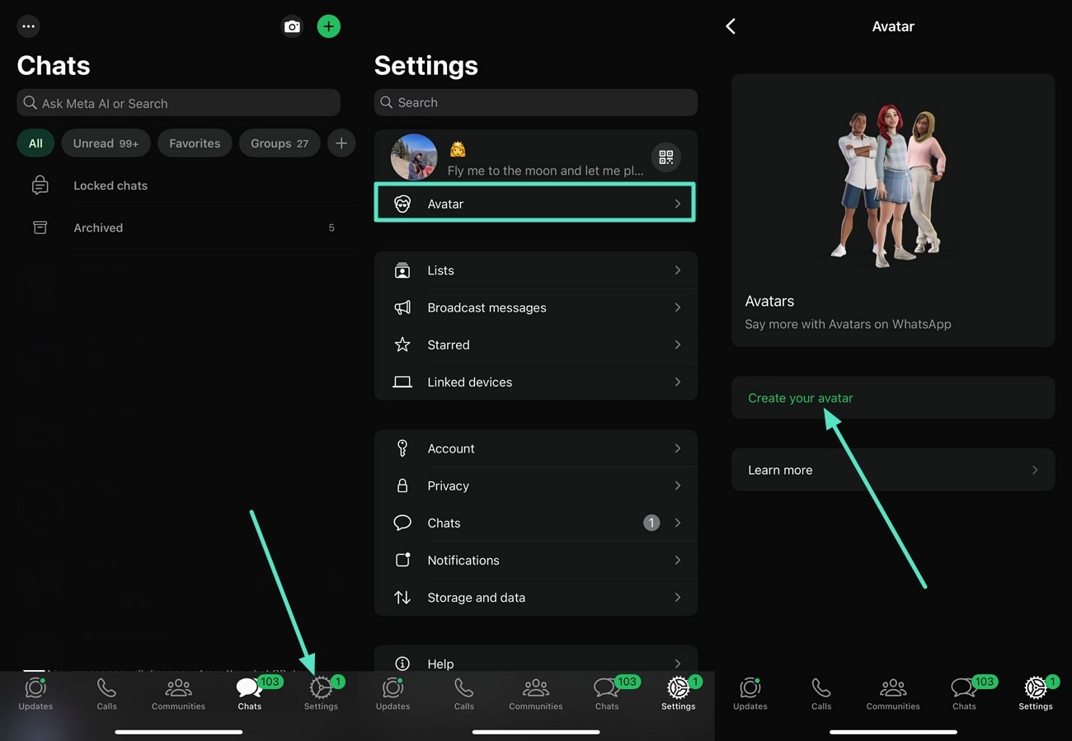1072x741 pixels.
Task: Expand Lists row chevron
Action: click(x=678, y=270)
